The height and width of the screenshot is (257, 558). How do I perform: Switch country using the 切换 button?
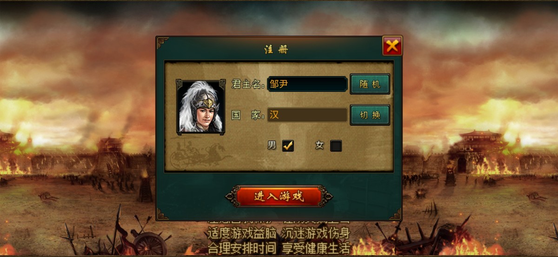point(370,115)
